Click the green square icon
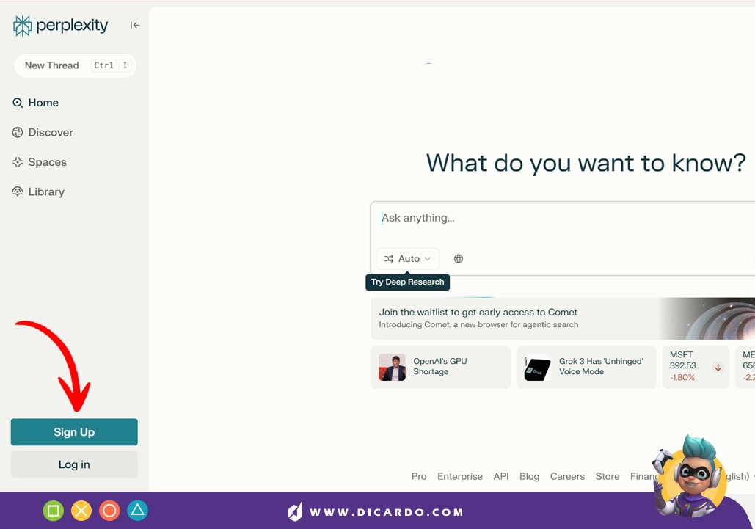Viewport: 755px width, 529px height. (x=54, y=511)
